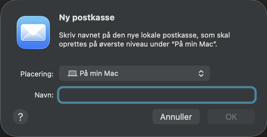Open the Placering dropdown menu
Image resolution: width=267 pixels, height=137 pixels.
tap(134, 74)
